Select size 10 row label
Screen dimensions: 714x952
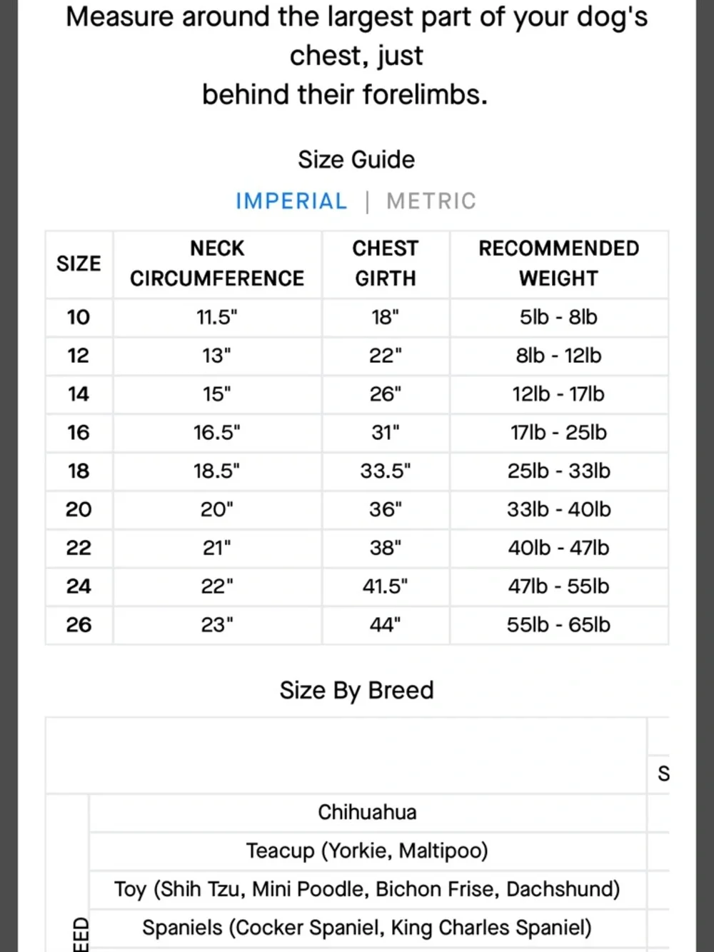(79, 317)
